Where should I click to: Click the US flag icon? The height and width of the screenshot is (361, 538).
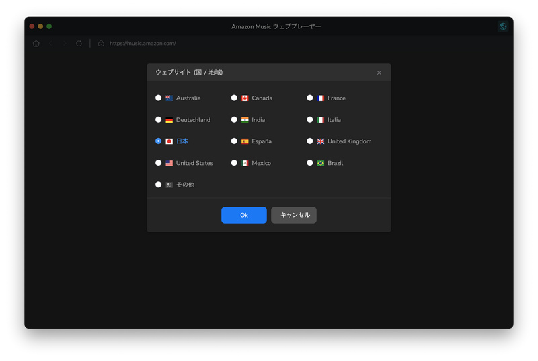pyautogui.click(x=169, y=163)
